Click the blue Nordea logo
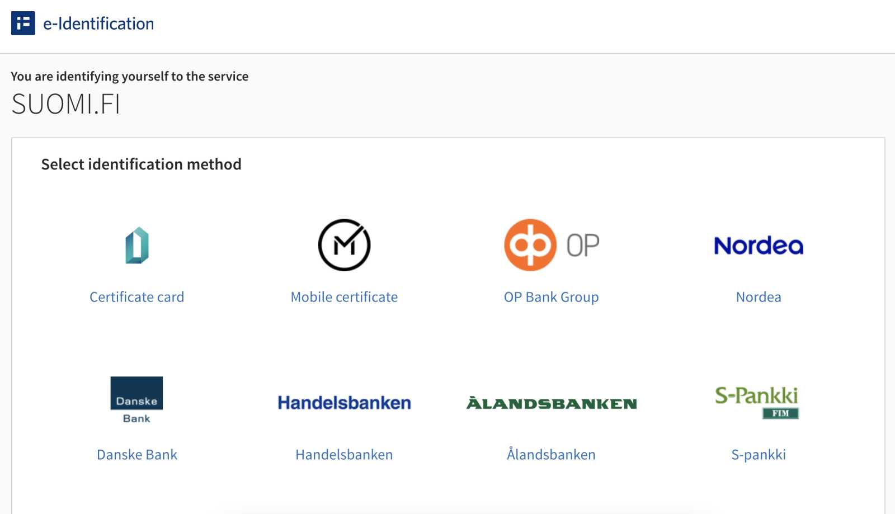Viewport: 895px width, 514px height. point(759,246)
